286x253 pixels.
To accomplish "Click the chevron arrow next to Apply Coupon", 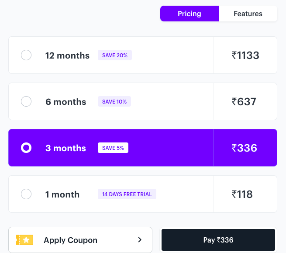I will (x=140, y=240).
